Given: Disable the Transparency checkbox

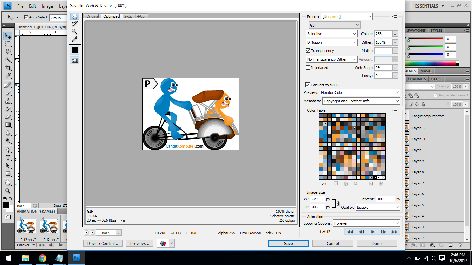Looking at the screenshot, I should coord(307,51).
